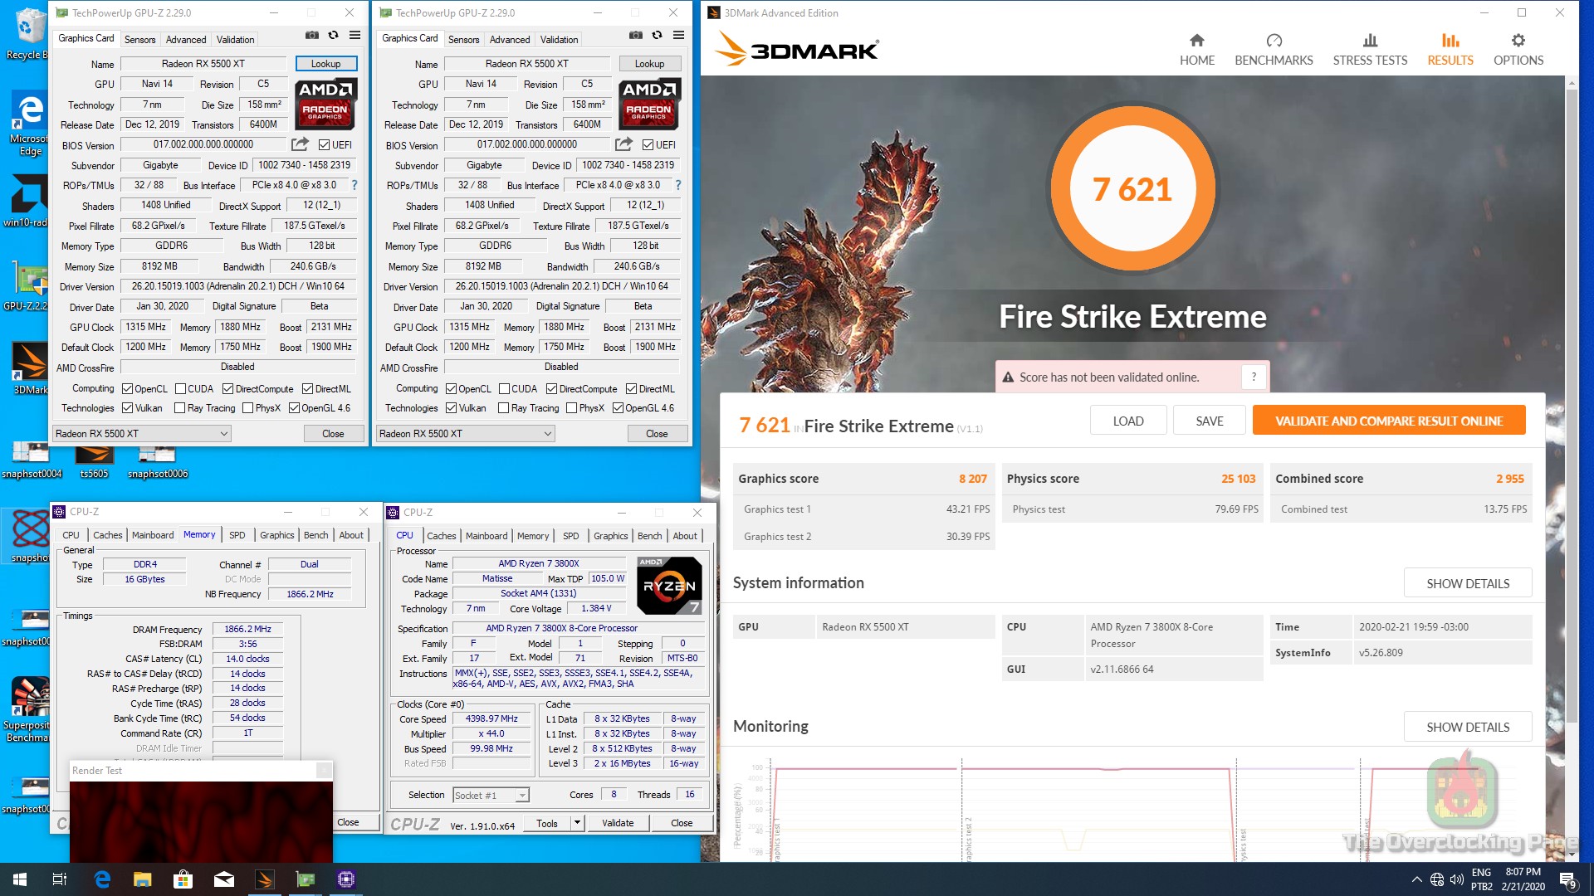The image size is (1594, 896).
Task: Expand the Radeon RX 5500 XT GPU dropdown
Action: coord(223,434)
